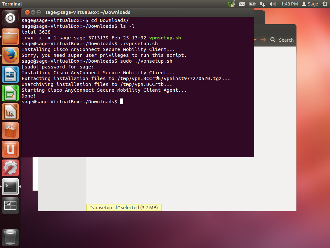Click the forward arrow in file manager

click(x=263, y=40)
